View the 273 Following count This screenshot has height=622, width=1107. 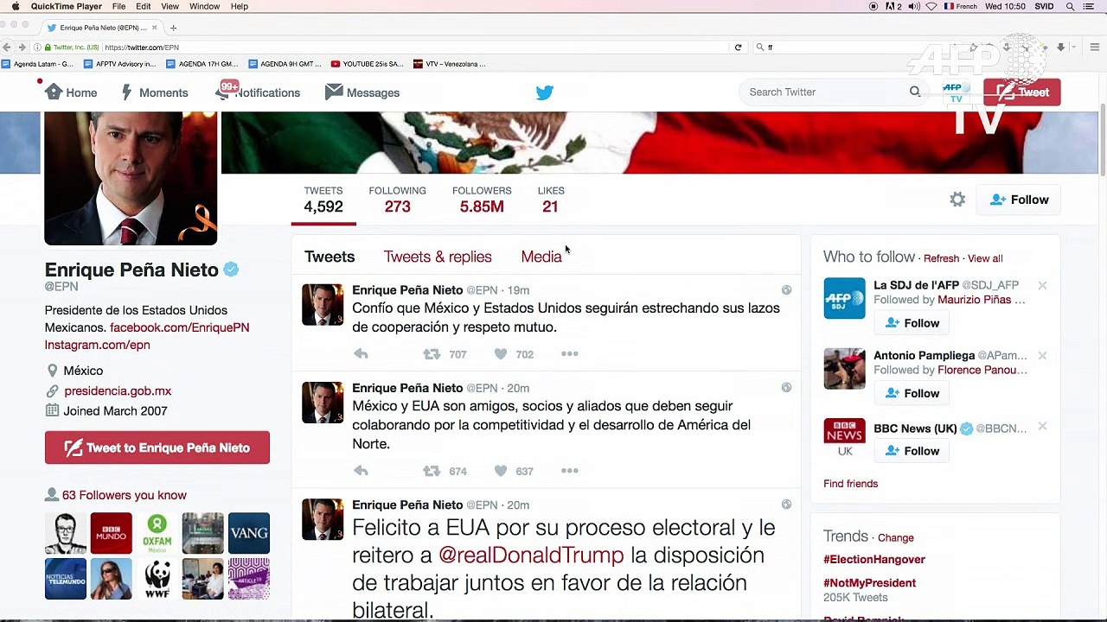pyautogui.click(x=397, y=200)
